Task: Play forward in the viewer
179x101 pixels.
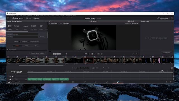Action: [x=95, y=54]
